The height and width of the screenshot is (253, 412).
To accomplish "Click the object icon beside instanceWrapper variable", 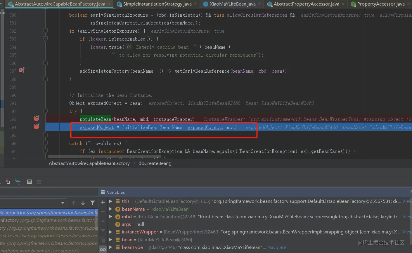I will (x=118, y=232).
